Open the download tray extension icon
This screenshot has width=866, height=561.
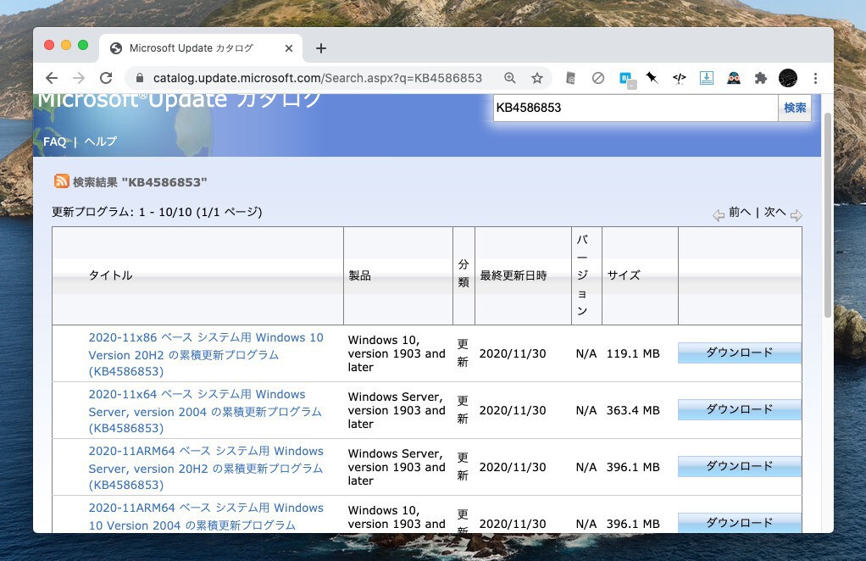tap(706, 78)
